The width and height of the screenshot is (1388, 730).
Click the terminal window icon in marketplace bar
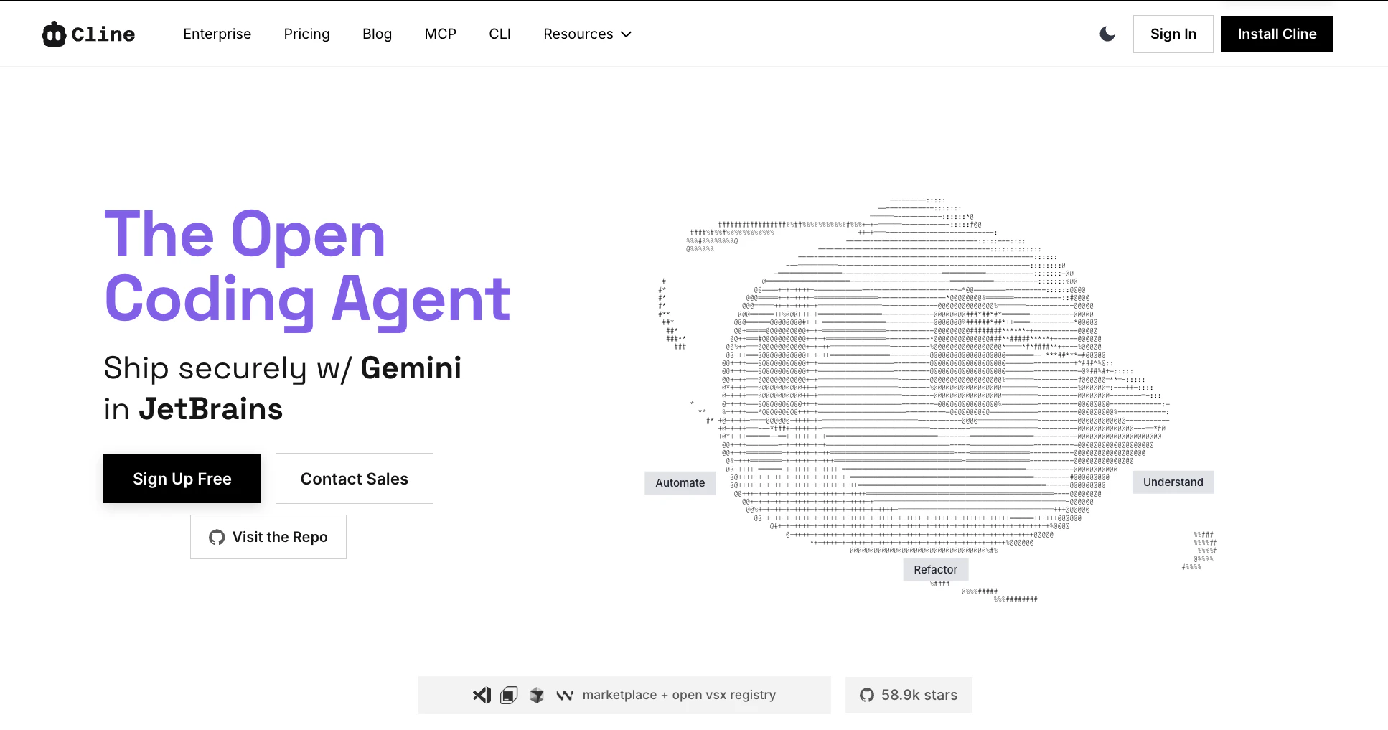click(x=509, y=695)
